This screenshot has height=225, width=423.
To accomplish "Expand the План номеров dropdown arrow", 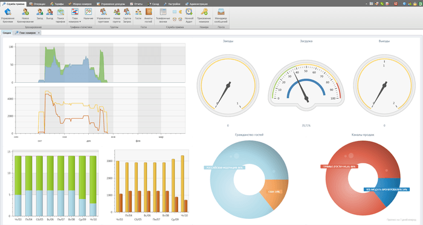I will coord(80,22).
